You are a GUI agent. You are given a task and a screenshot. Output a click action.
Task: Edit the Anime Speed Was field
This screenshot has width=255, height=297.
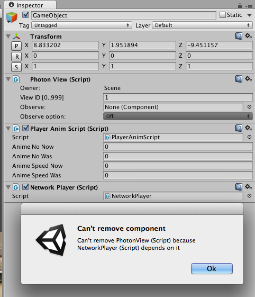pyautogui.click(x=178, y=175)
